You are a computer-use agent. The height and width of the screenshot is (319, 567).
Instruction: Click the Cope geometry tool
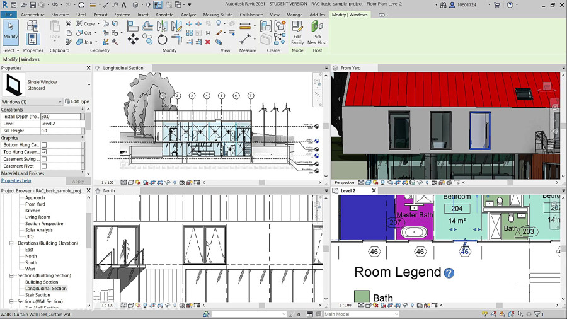pos(86,23)
